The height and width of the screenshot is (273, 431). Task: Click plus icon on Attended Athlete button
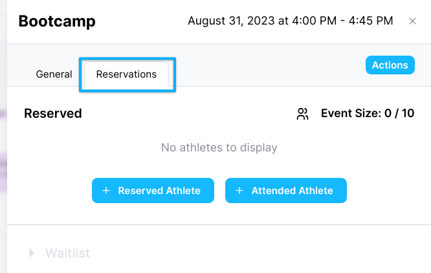(239, 191)
